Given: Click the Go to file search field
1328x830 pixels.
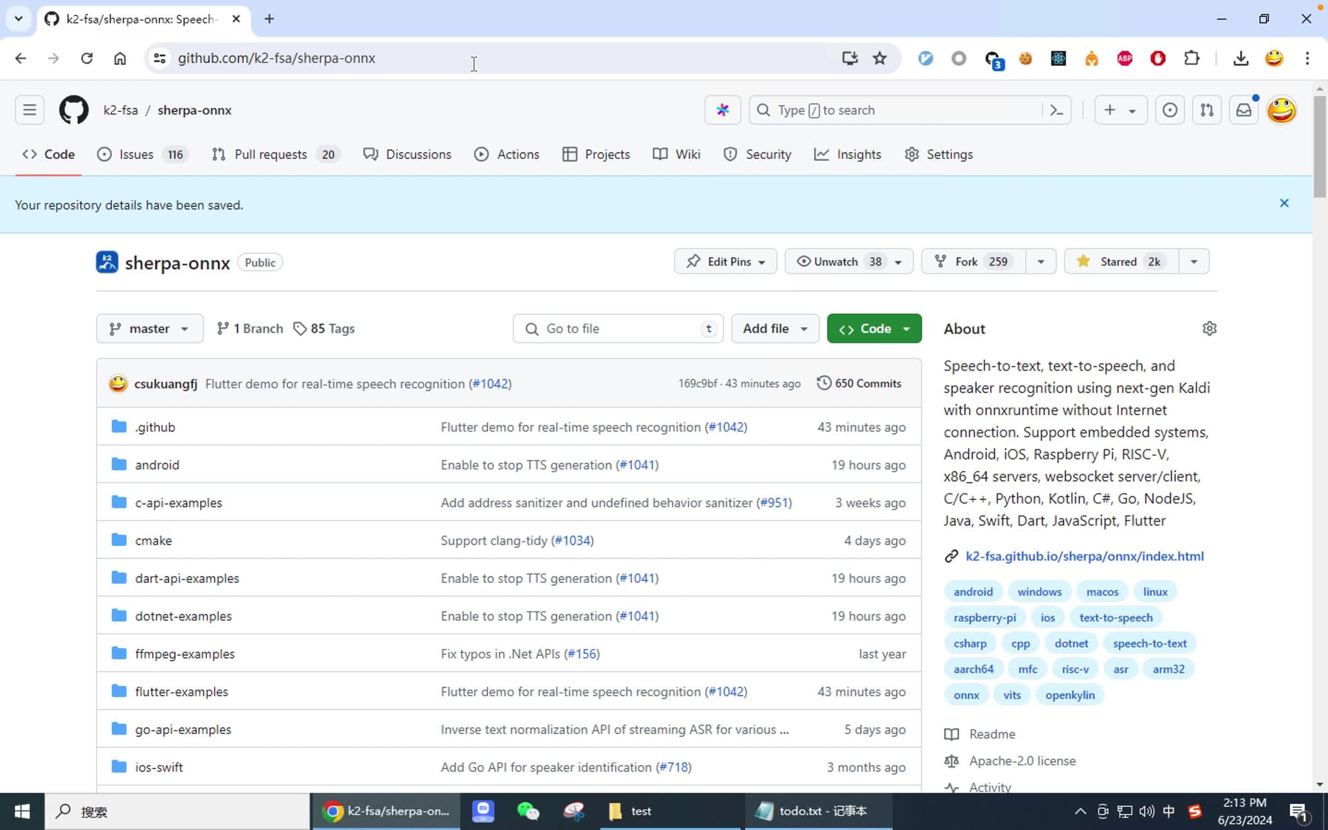Looking at the screenshot, I should pos(618,328).
